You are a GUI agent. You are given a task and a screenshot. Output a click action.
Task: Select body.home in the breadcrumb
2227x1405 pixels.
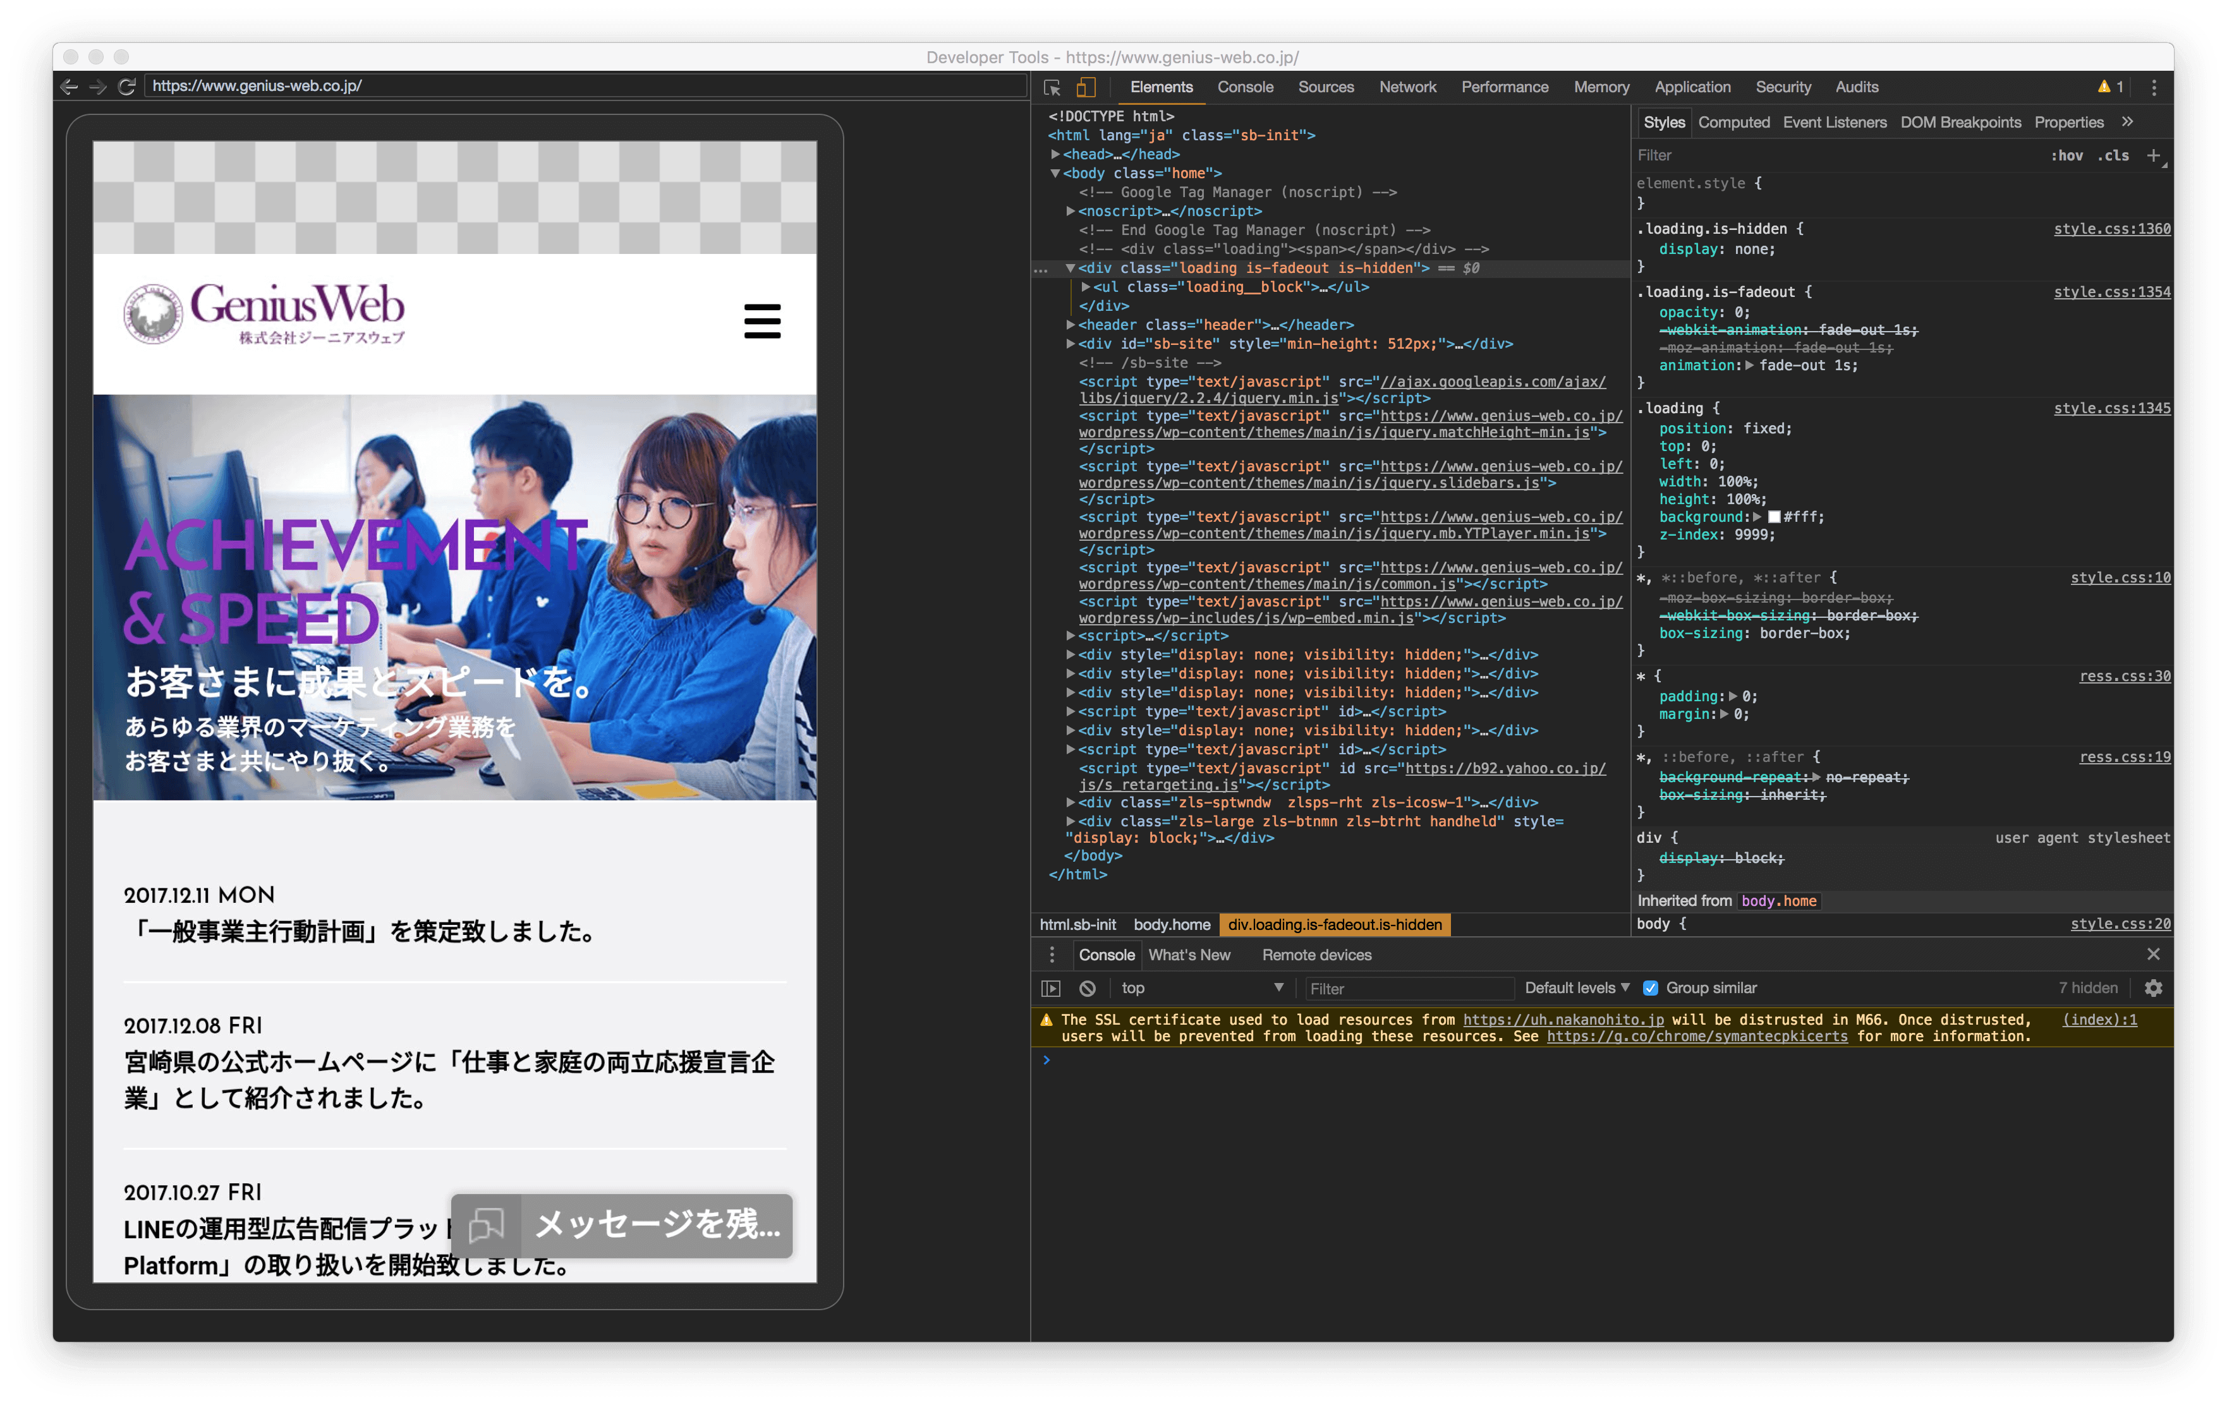coord(1172,924)
